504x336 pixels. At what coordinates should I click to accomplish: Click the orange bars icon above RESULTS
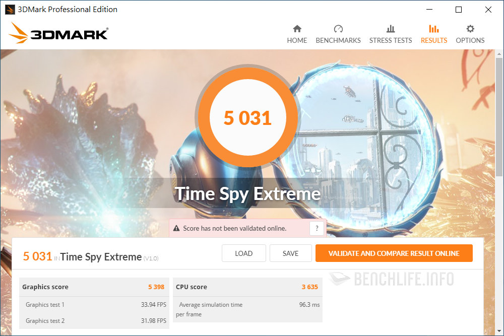(434, 29)
